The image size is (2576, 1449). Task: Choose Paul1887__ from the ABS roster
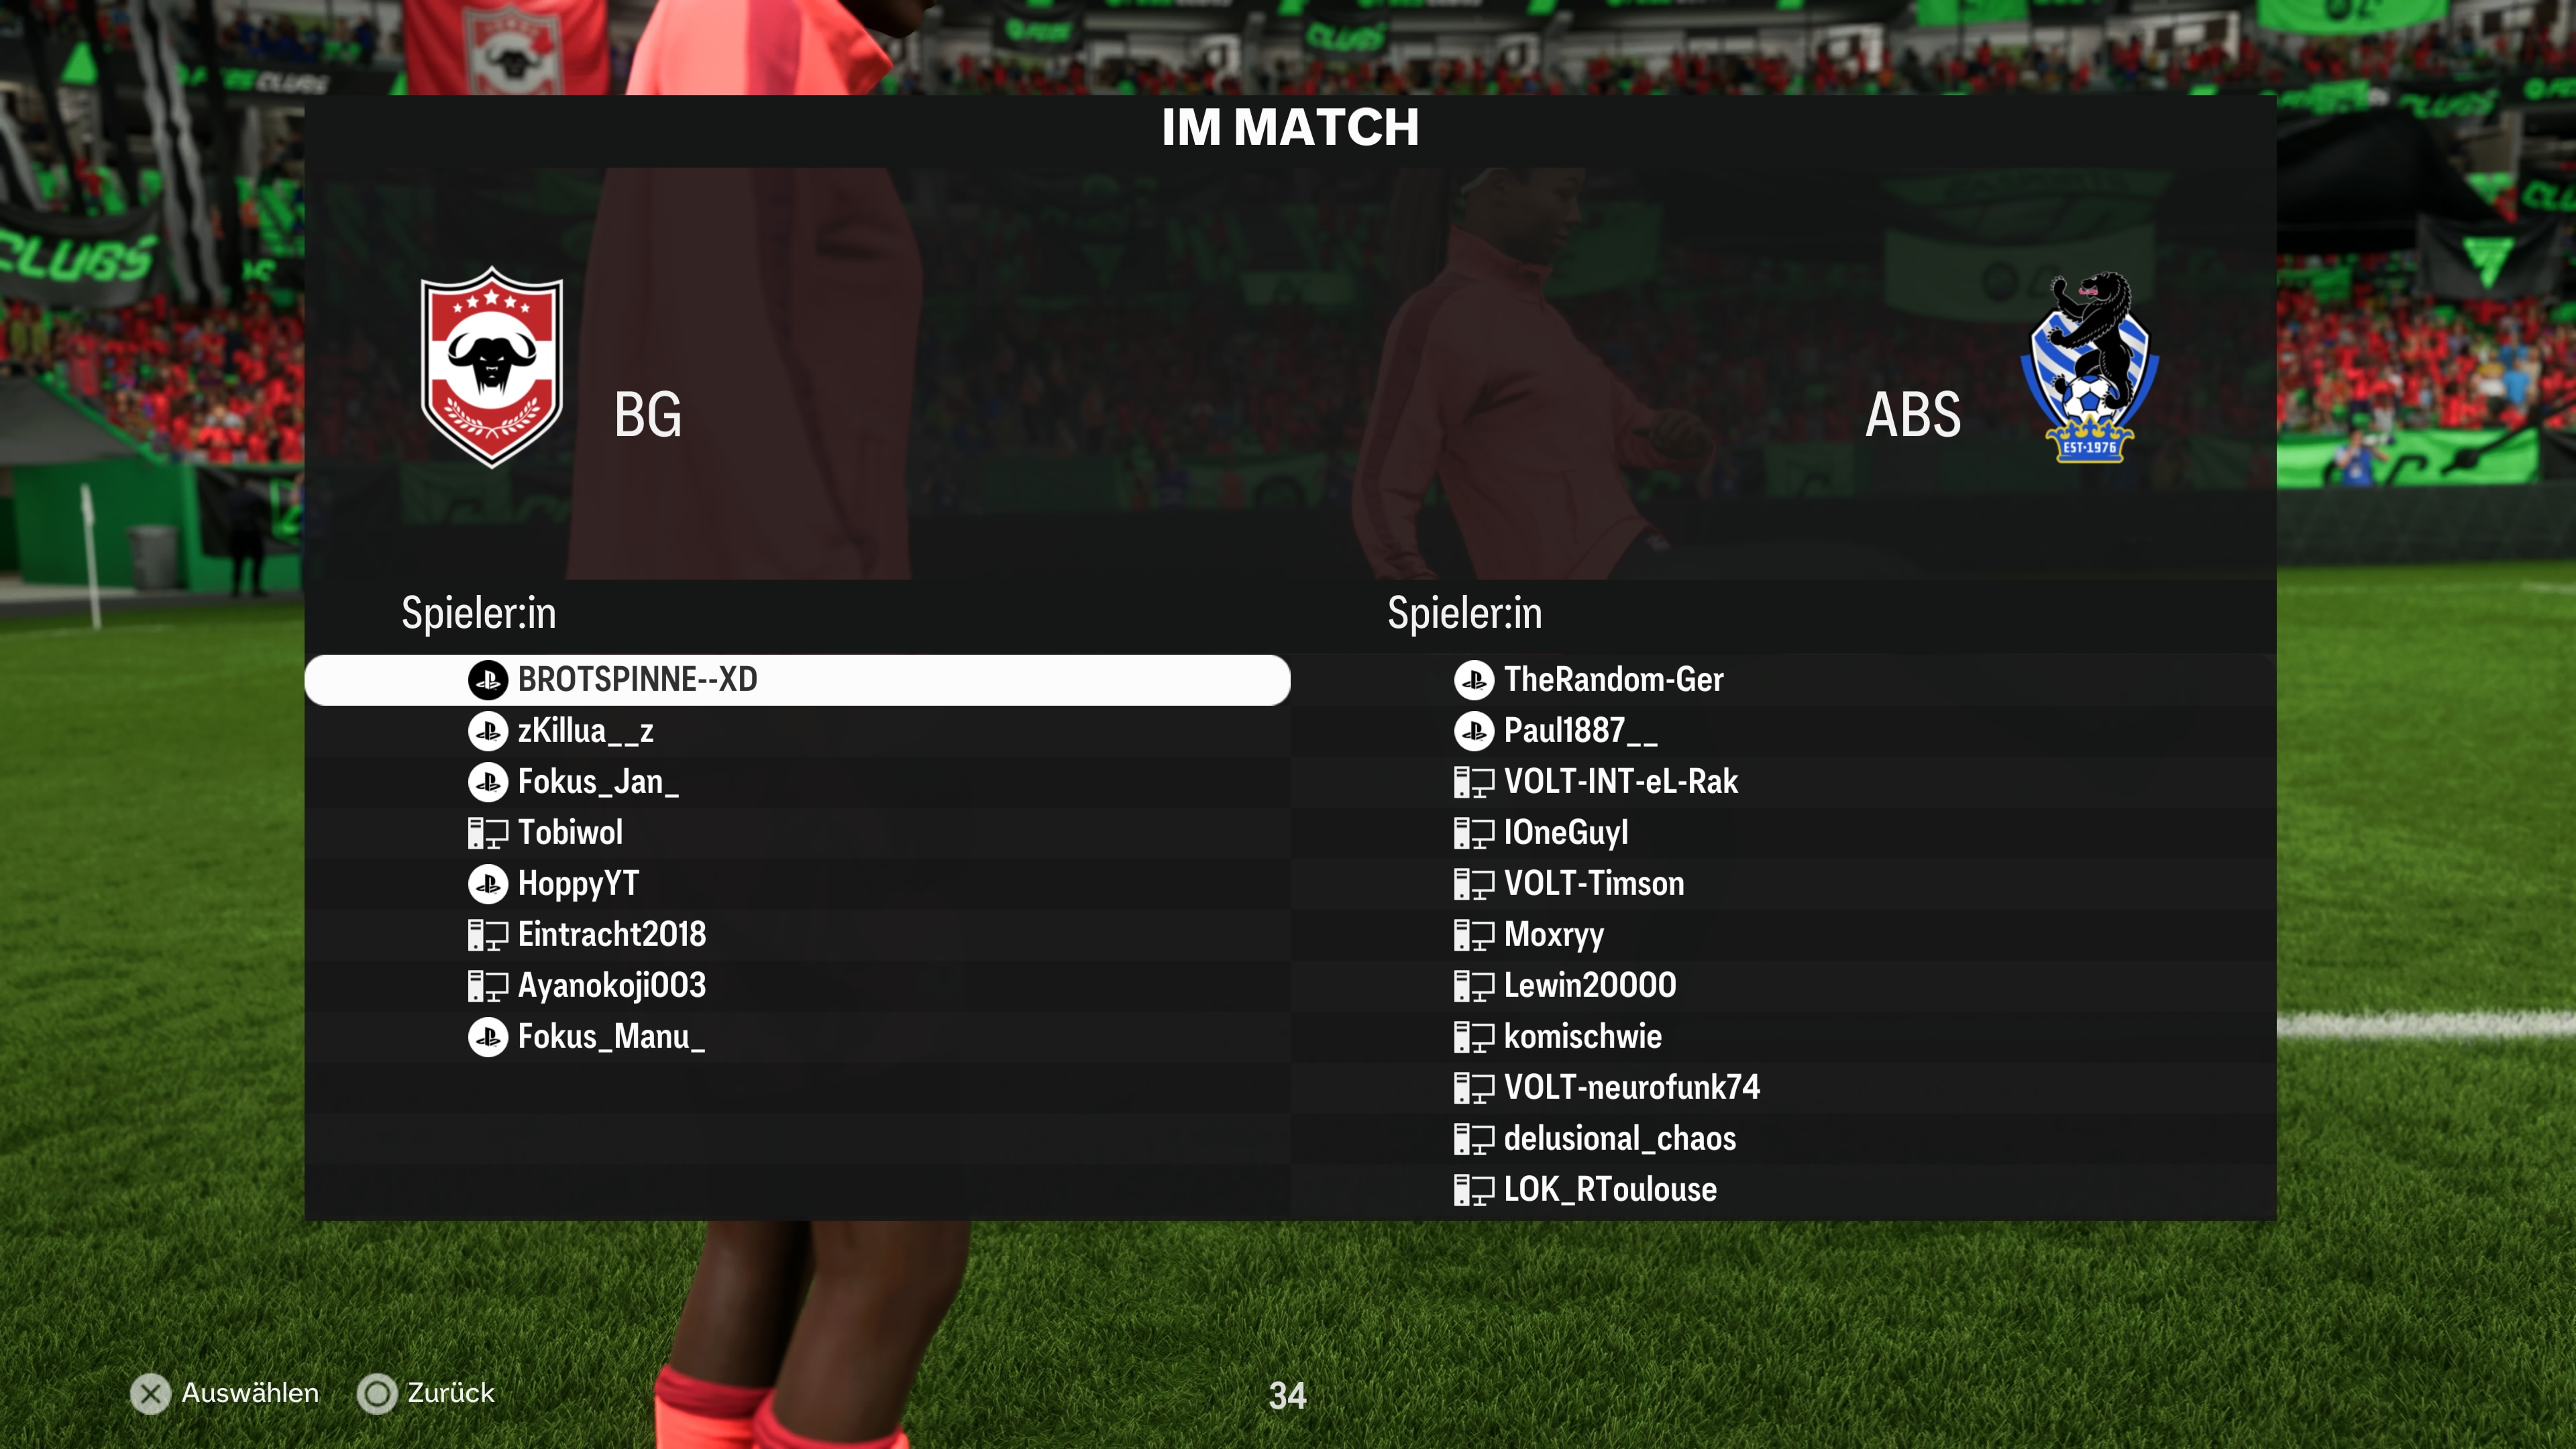tap(1783, 731)
